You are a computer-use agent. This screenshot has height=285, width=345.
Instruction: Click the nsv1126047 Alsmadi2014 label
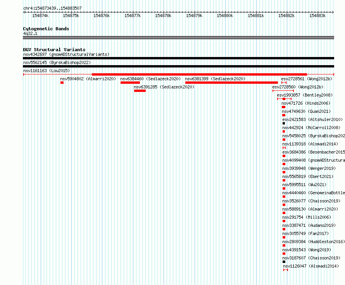point(311,266)
